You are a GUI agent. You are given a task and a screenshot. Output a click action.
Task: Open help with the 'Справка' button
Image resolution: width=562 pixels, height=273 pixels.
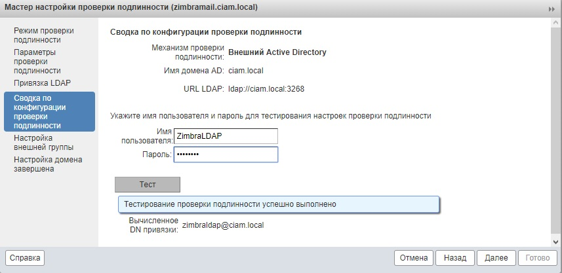25,258
